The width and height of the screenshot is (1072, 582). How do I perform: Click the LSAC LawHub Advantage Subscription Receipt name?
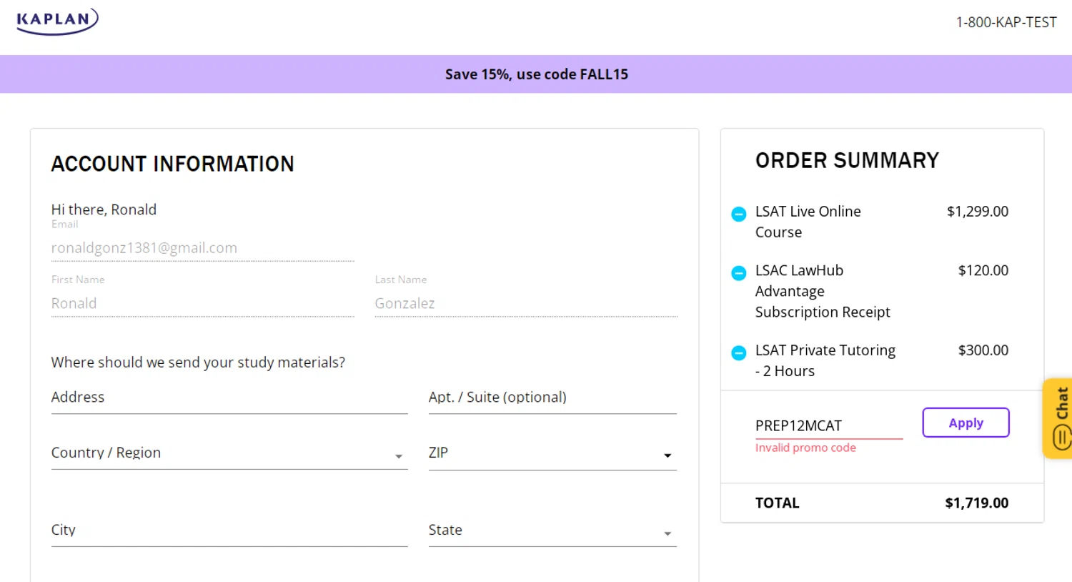pyautogui.click(x=823, y=291)
